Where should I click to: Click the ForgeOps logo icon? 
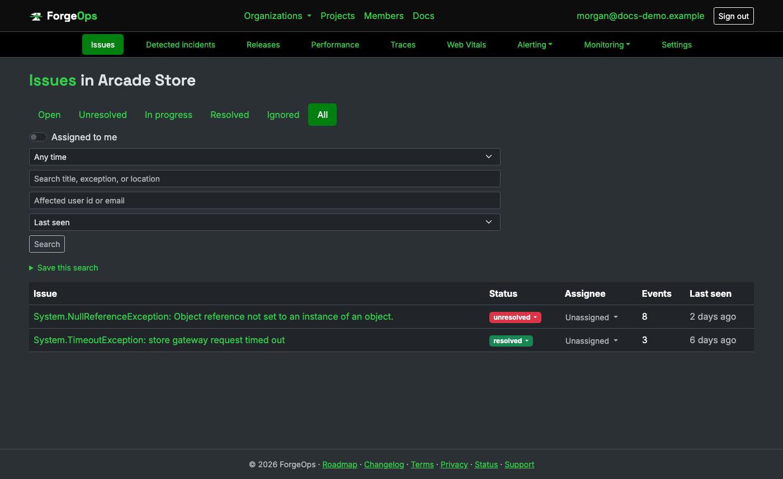point(36,16)
